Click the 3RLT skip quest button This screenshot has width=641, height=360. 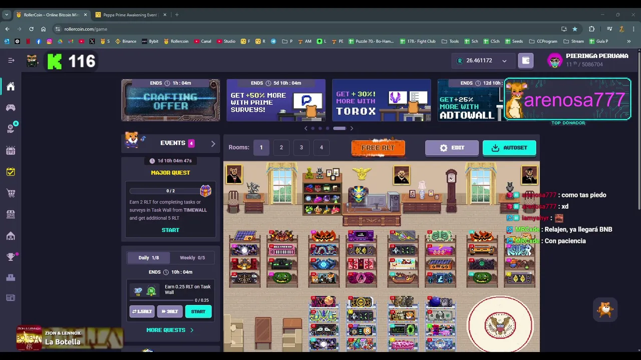click(x=170, y=311)
